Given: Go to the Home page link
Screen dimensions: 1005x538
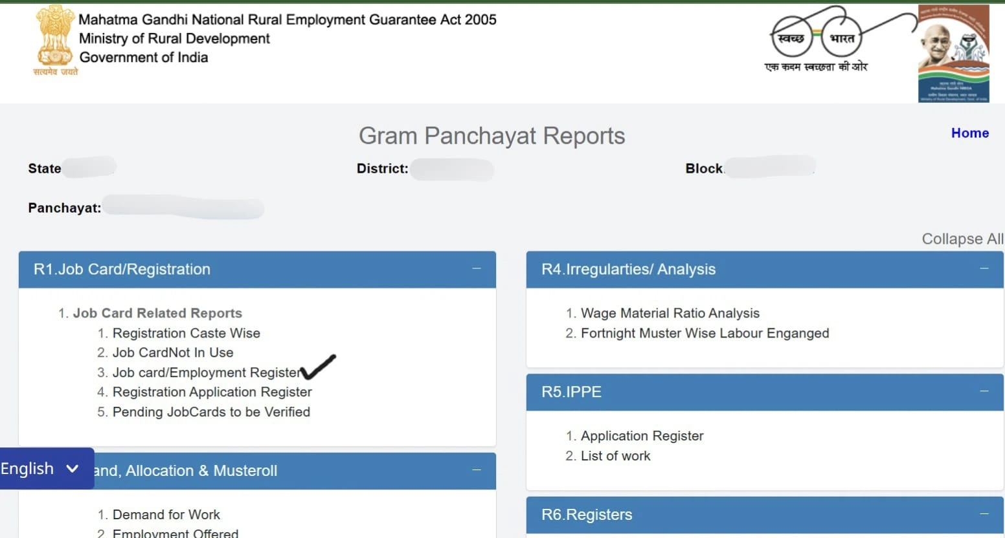Looking at the screenshot, I should tap(969, 133).
